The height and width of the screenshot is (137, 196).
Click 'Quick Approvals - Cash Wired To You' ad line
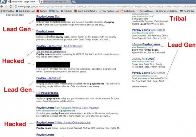pos(150,78)
